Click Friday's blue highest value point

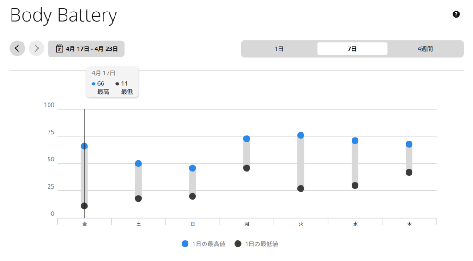coord(84,146)
